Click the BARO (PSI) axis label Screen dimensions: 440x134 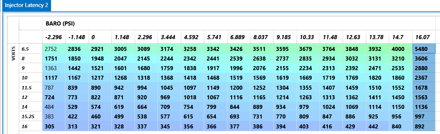60,24
